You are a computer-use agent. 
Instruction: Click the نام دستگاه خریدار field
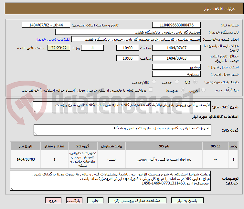(128, 32)
